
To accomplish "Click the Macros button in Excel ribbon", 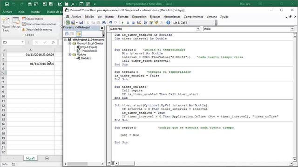I will 16,23.
